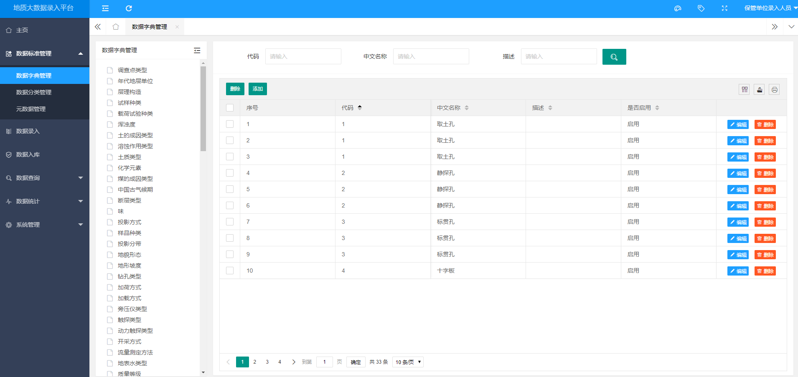
Task: Enter fullscreen using the expand icon
Action: pos(724,8)
